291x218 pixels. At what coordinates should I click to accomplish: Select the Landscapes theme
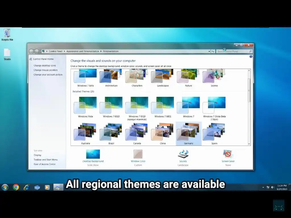pos(163,78)
